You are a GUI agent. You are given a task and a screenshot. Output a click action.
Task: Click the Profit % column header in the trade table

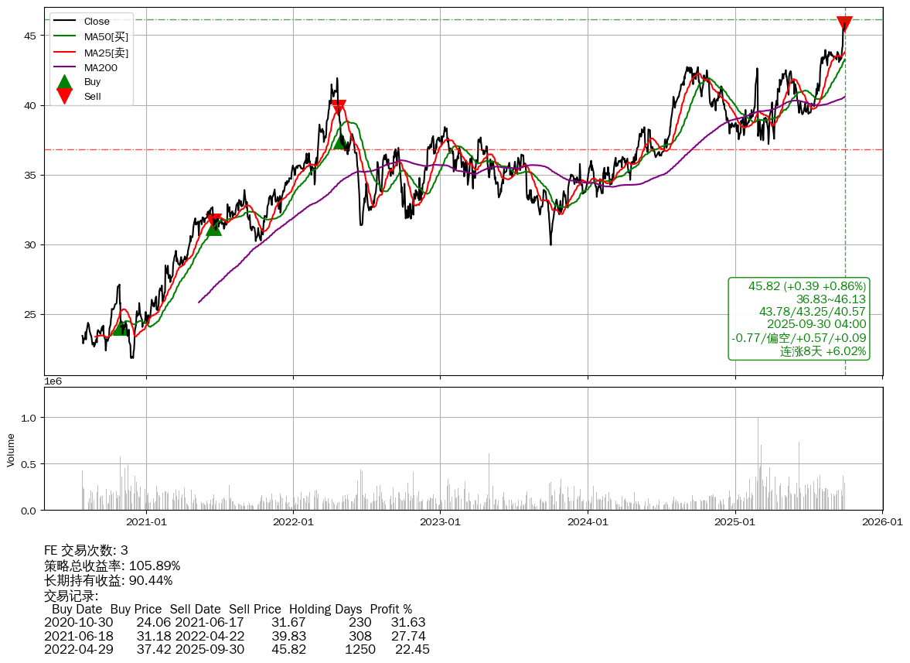[390, 609]
